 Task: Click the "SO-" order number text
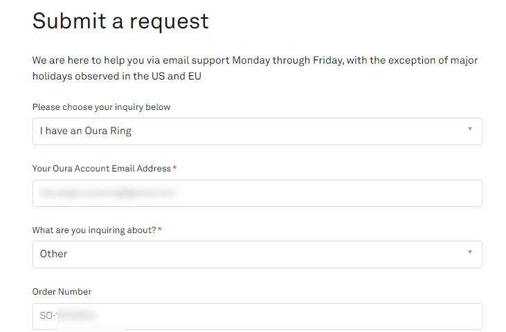click(47, 316)
